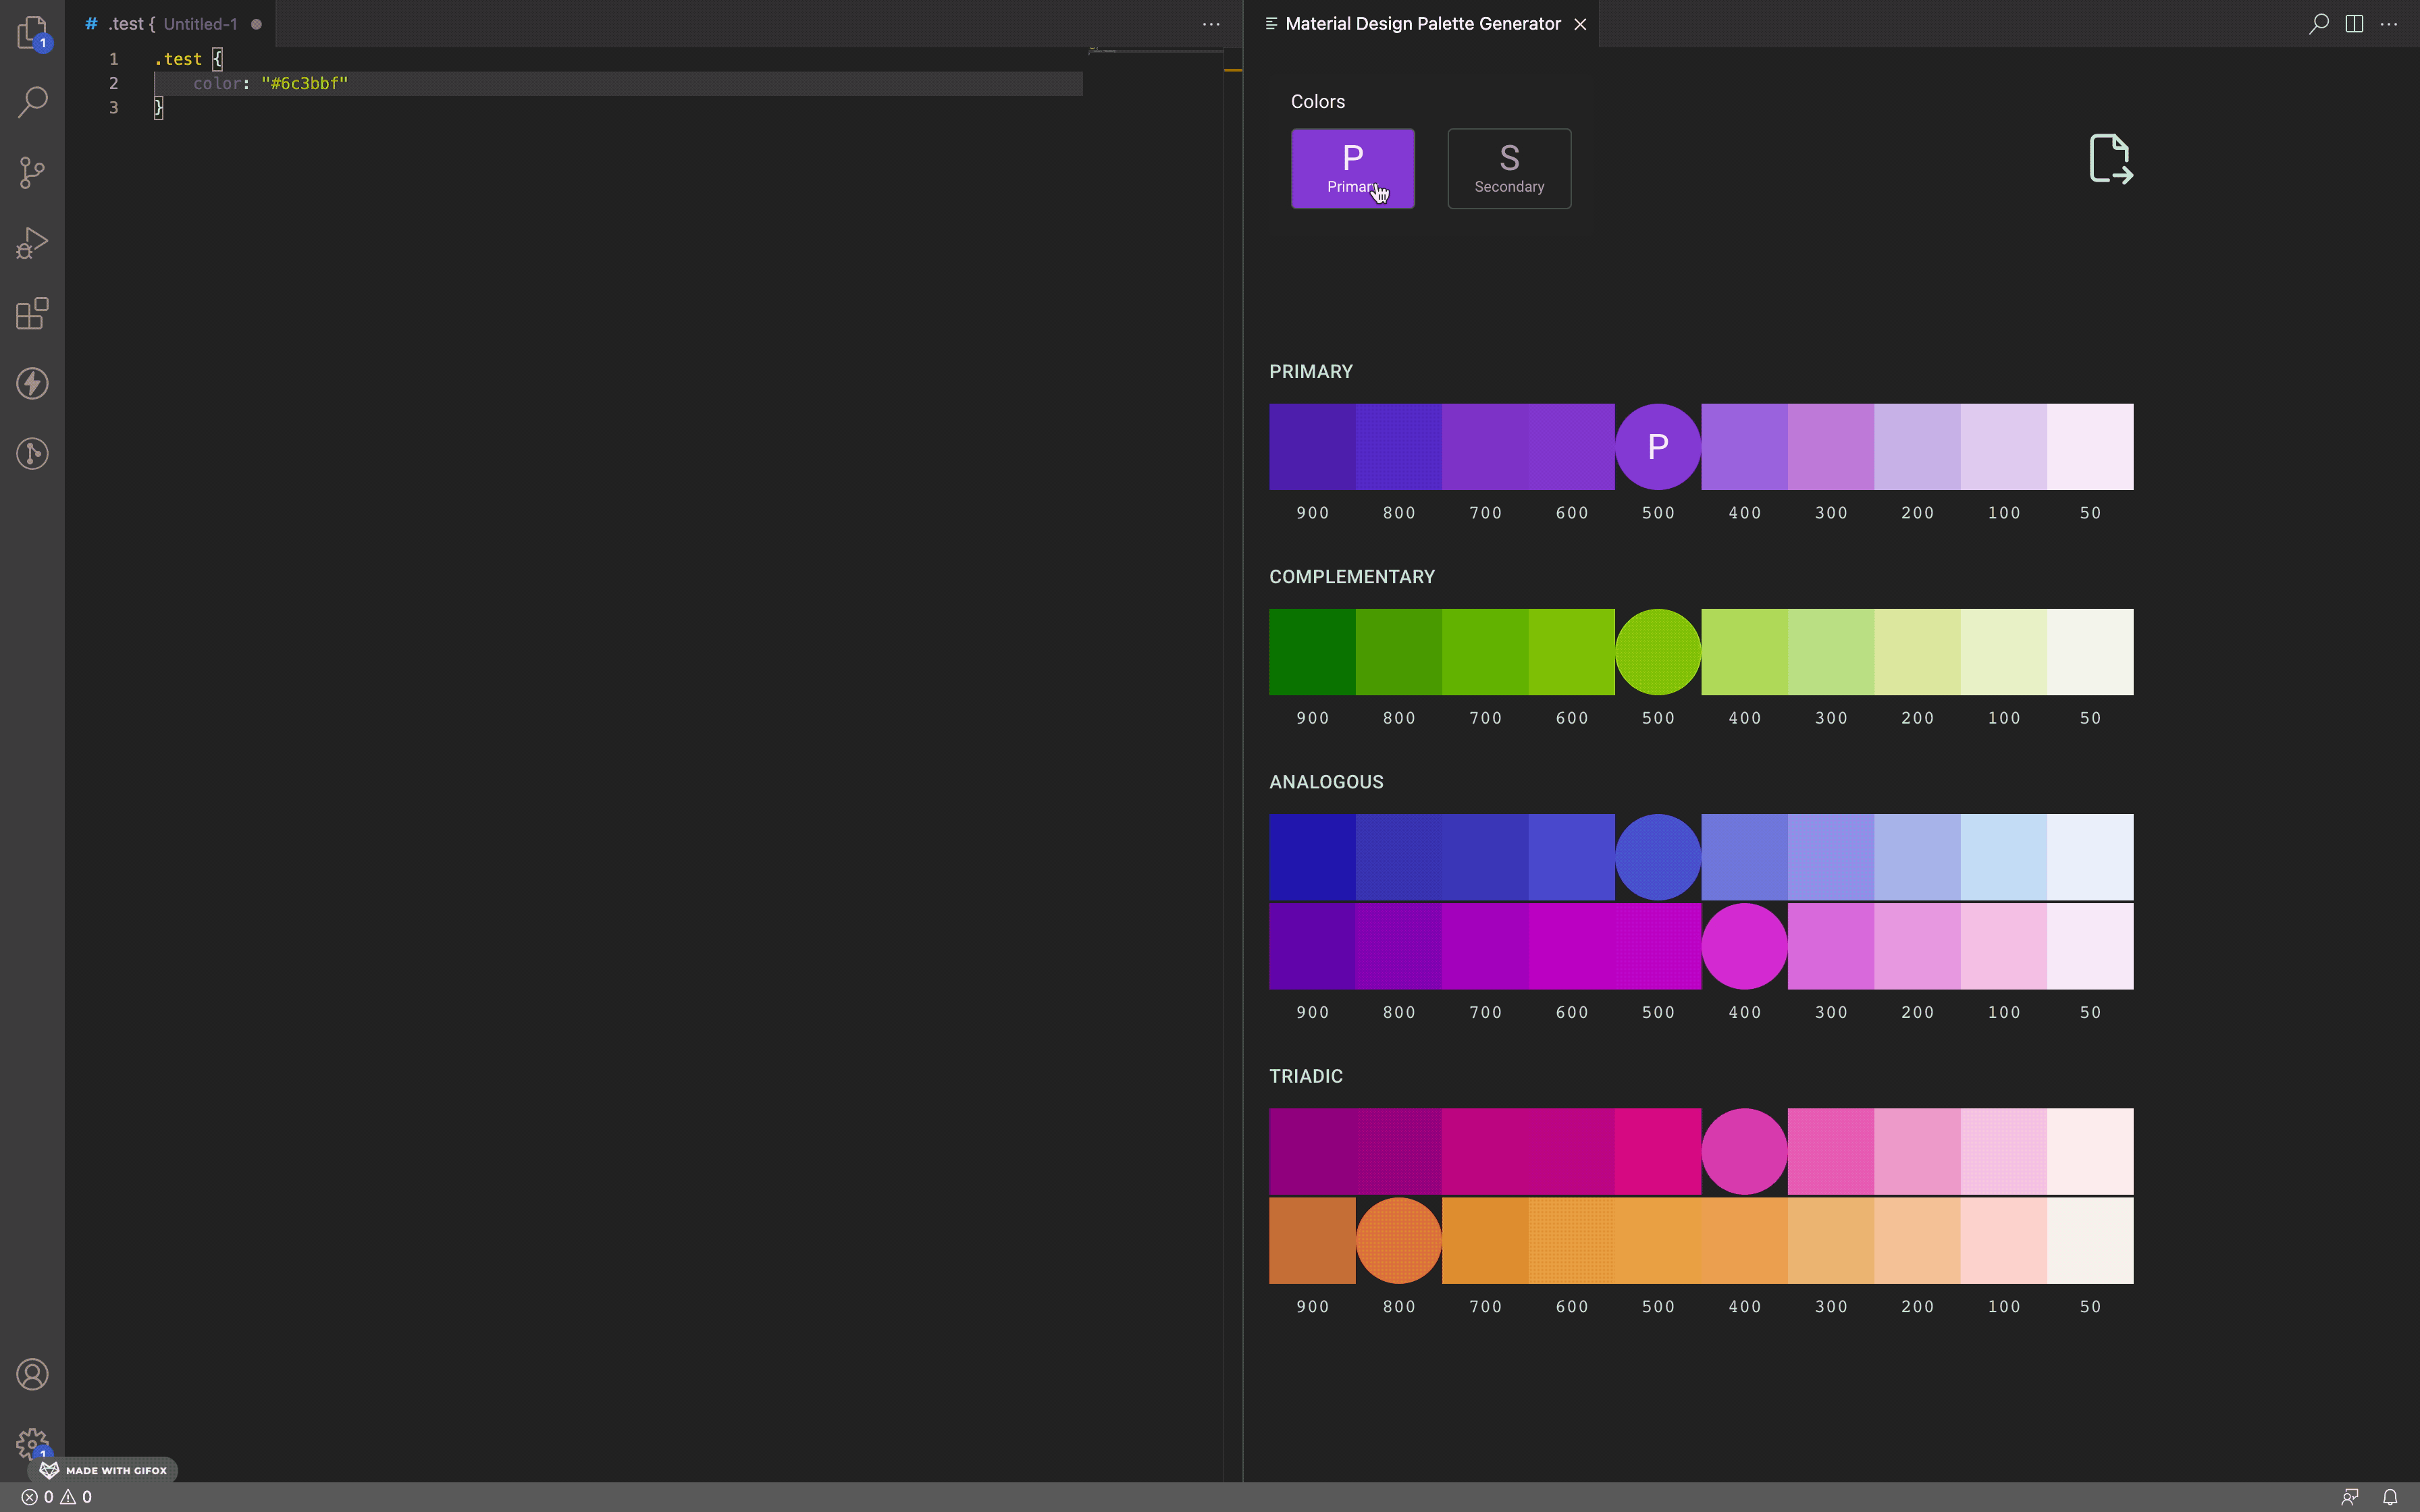
Task: Click the notifications bell in status bar
Action: click(x=2389, y=1497)
